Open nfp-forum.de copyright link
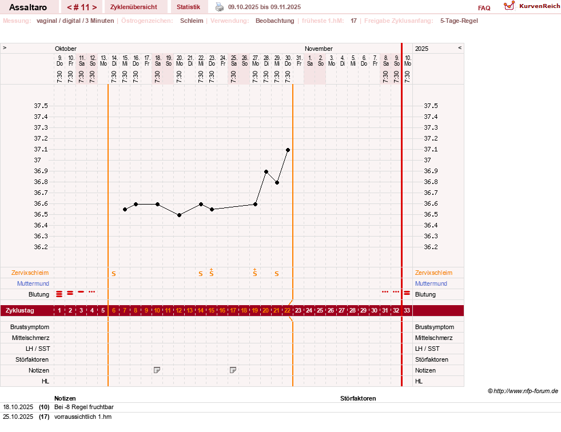The image size is (561, 432). [x=523, y=391]
